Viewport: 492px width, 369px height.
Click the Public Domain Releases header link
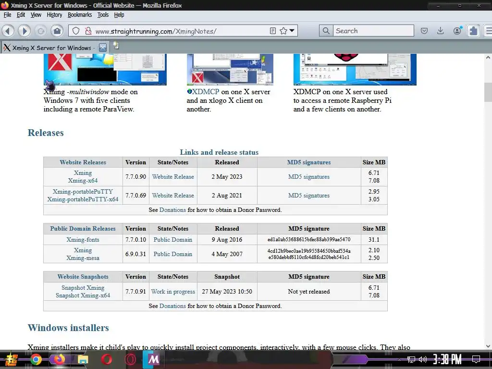[x=83, y=228]
